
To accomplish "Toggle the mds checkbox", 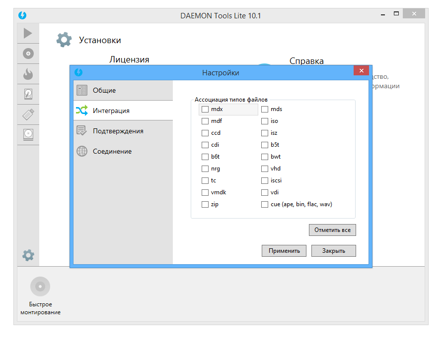I will point(265,110).
